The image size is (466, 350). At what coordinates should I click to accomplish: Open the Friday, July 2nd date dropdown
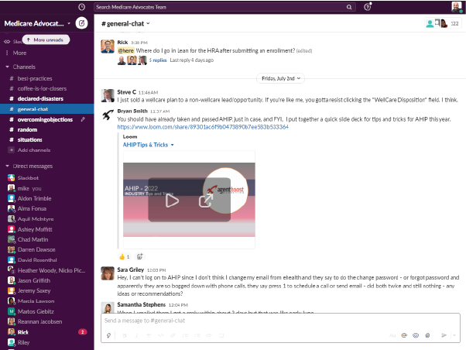(280, 78)
